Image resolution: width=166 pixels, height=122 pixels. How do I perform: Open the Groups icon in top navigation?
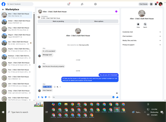pos(95,4)
